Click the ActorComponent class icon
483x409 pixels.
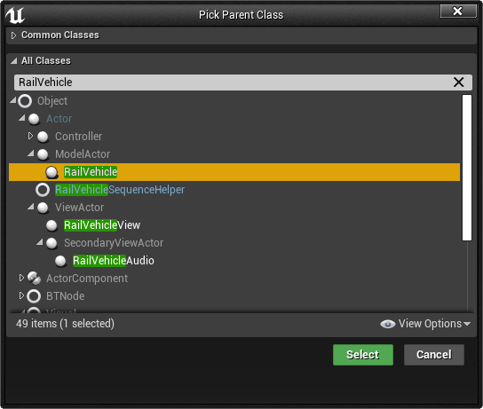point(34,279)
